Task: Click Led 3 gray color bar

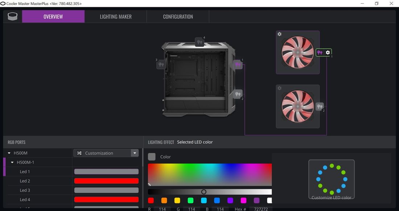Action: click(x=106, y=190)
